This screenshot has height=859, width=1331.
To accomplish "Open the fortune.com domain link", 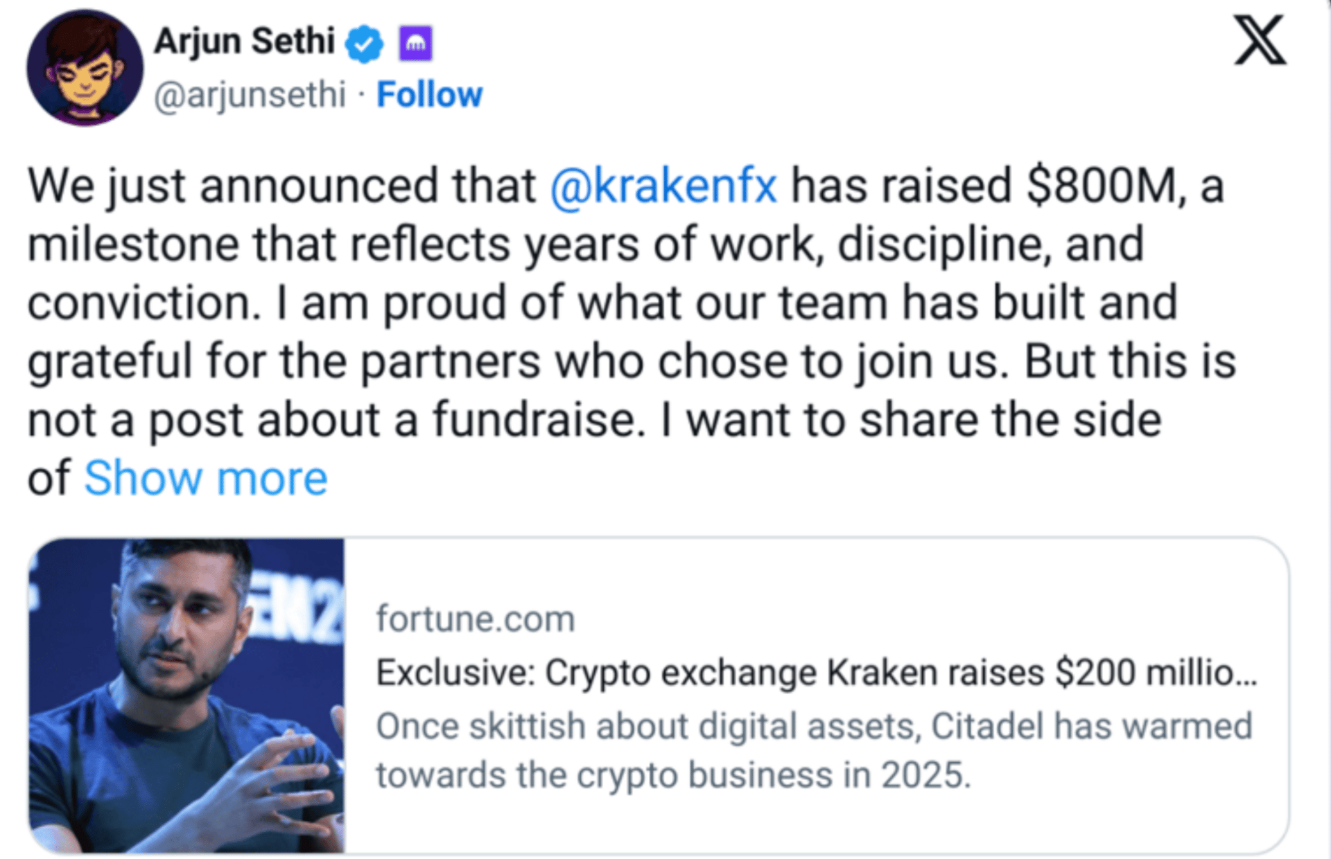I will click(476, 619).
